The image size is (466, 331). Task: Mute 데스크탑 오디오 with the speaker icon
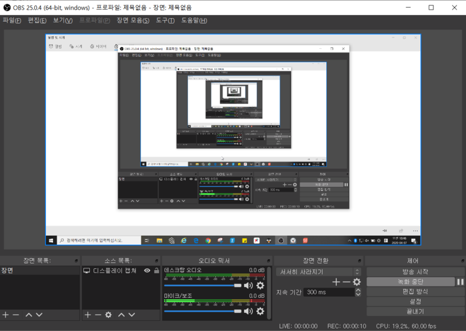248,286
